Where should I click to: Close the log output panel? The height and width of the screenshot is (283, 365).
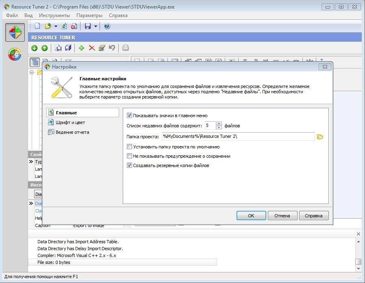coord(358,234)
